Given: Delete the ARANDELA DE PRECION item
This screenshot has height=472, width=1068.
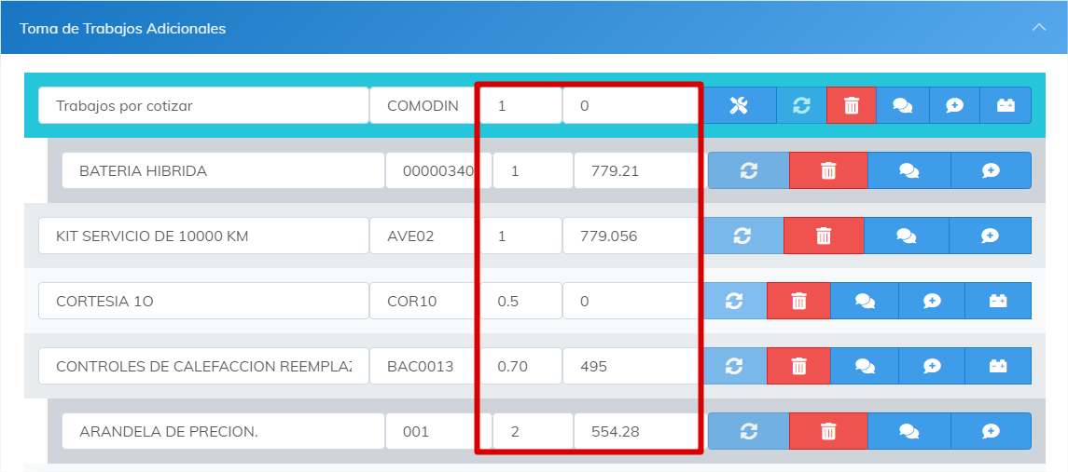Looking at the screenshot, I should coord(828,432).
